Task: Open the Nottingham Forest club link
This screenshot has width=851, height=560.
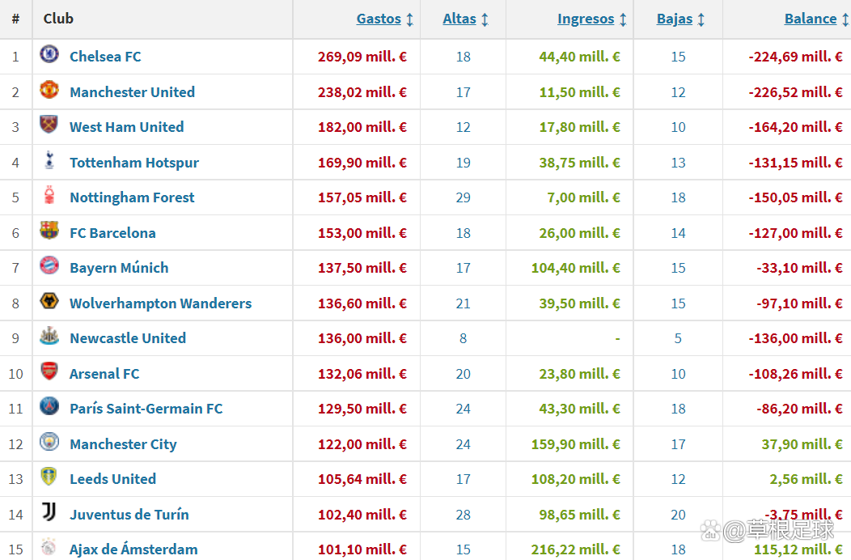Action: (x=132, y=197)
